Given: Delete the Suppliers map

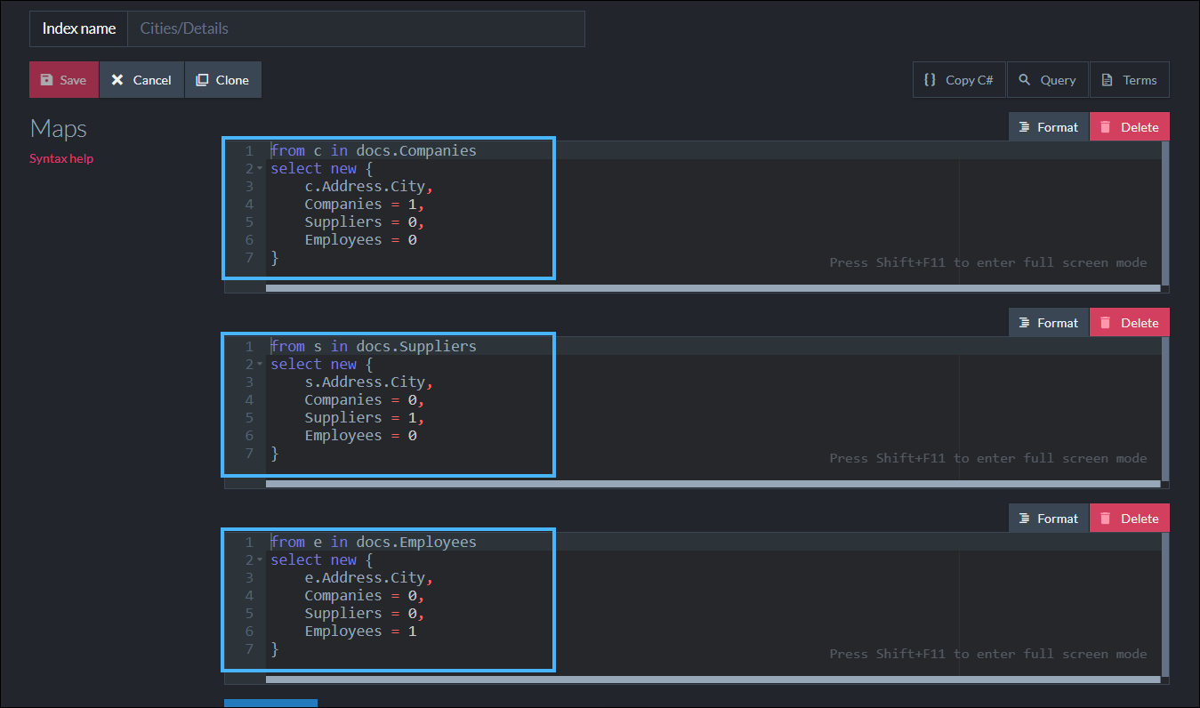Looking at the screenshot, I should (x=1130, y=323).
